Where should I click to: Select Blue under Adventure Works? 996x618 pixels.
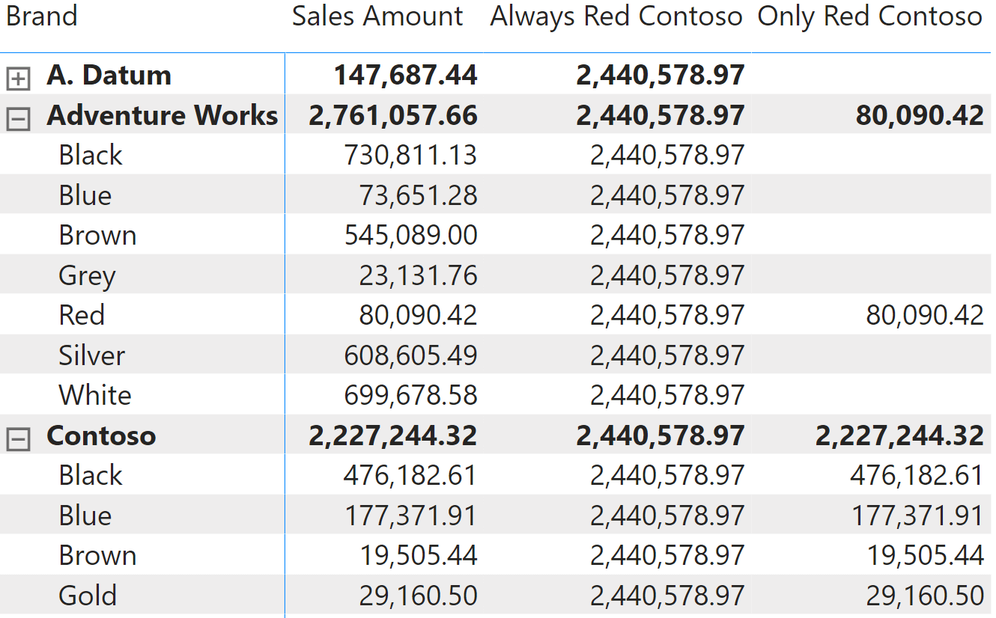[x=85, y=195]
